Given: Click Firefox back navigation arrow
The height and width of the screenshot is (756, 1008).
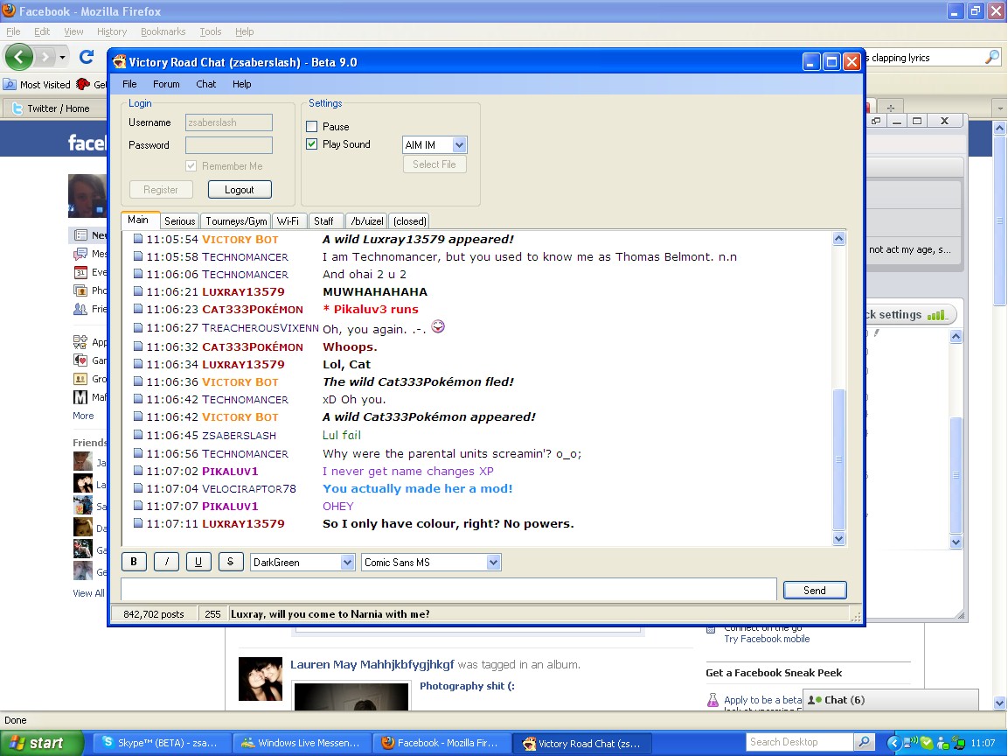Looking at the screenshot, I should [x=19, y=57].
